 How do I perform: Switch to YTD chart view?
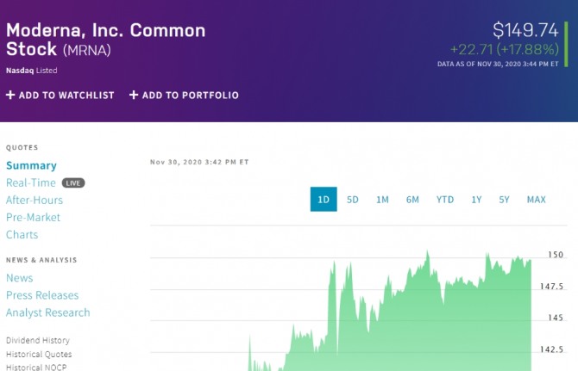444,200
